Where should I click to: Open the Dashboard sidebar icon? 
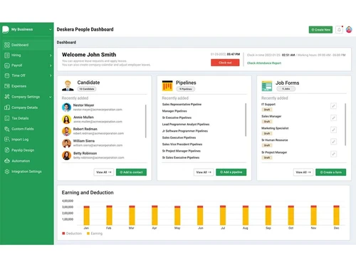point(7,45)
